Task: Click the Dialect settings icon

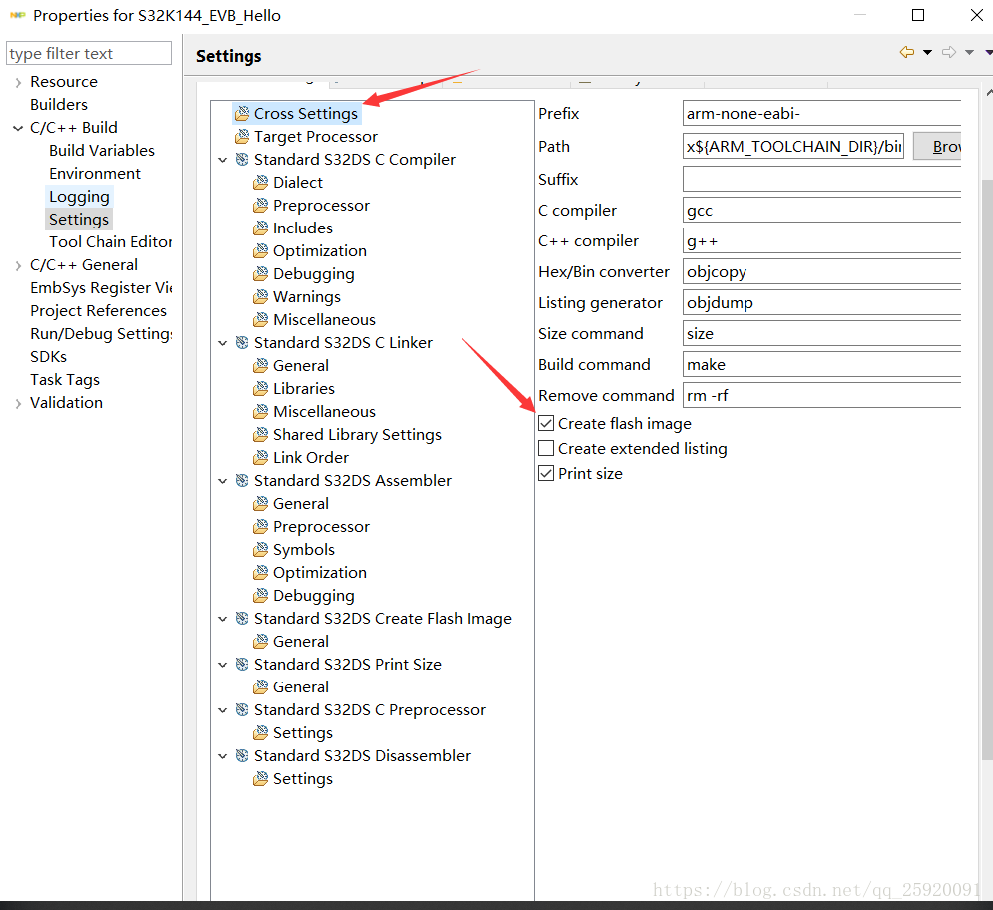Action: click(260, 183)
